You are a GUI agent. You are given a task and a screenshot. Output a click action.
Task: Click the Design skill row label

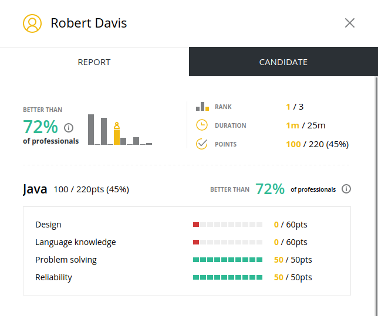pyautogui.click(x=48, y=225)
